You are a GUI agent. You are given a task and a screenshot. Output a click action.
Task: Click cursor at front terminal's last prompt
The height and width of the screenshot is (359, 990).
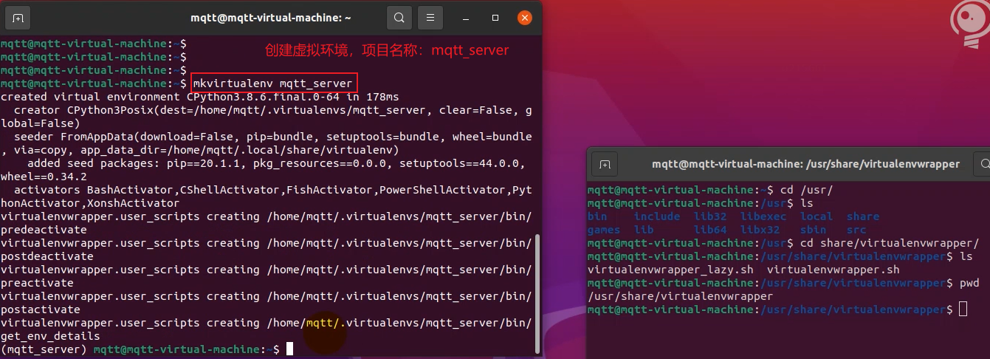tap(289, 349)
